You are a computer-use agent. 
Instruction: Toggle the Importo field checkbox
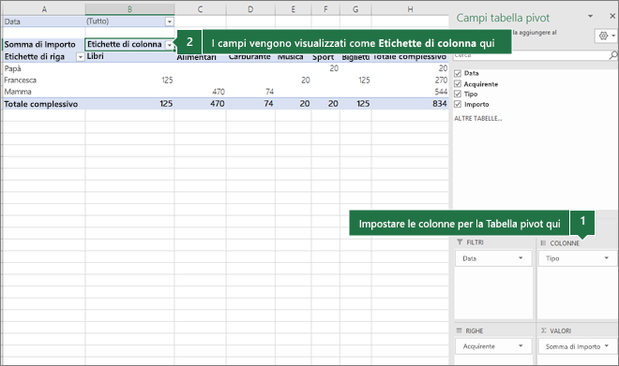click(458, 104)
